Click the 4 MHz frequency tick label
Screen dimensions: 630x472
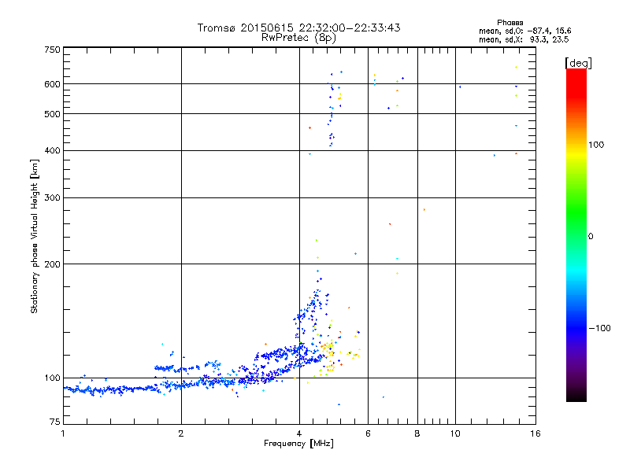299,433
